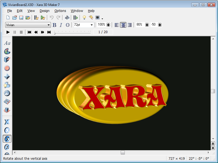Viewport: 218px width, 163px height.
Task: Toggle italic formatting
Action: (x=61, y=25)
